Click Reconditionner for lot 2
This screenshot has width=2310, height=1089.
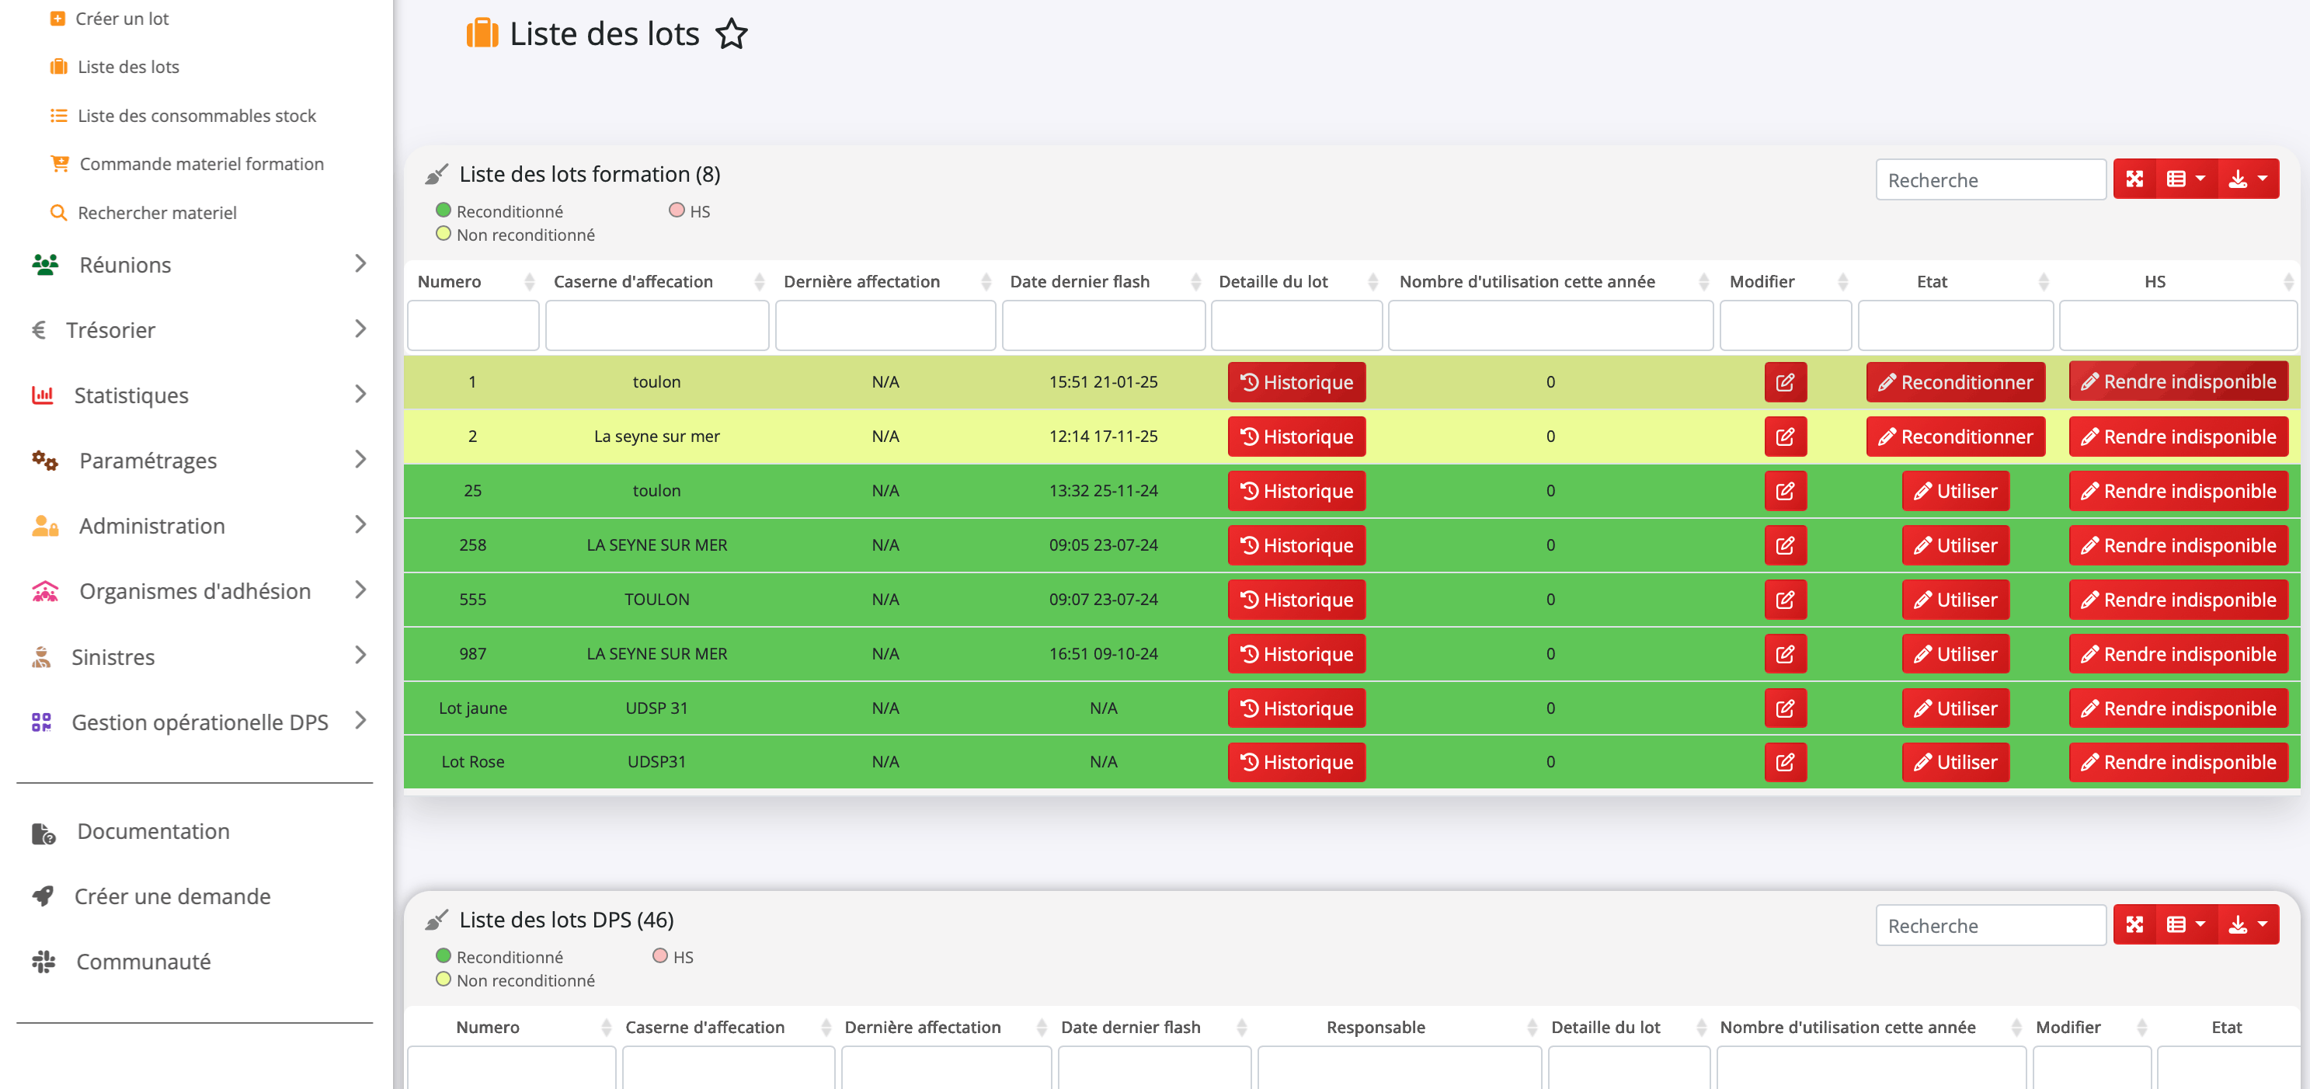[1955, 437]
